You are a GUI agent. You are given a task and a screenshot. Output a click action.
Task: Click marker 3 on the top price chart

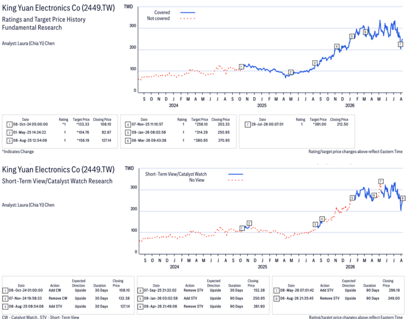(315, 63)
